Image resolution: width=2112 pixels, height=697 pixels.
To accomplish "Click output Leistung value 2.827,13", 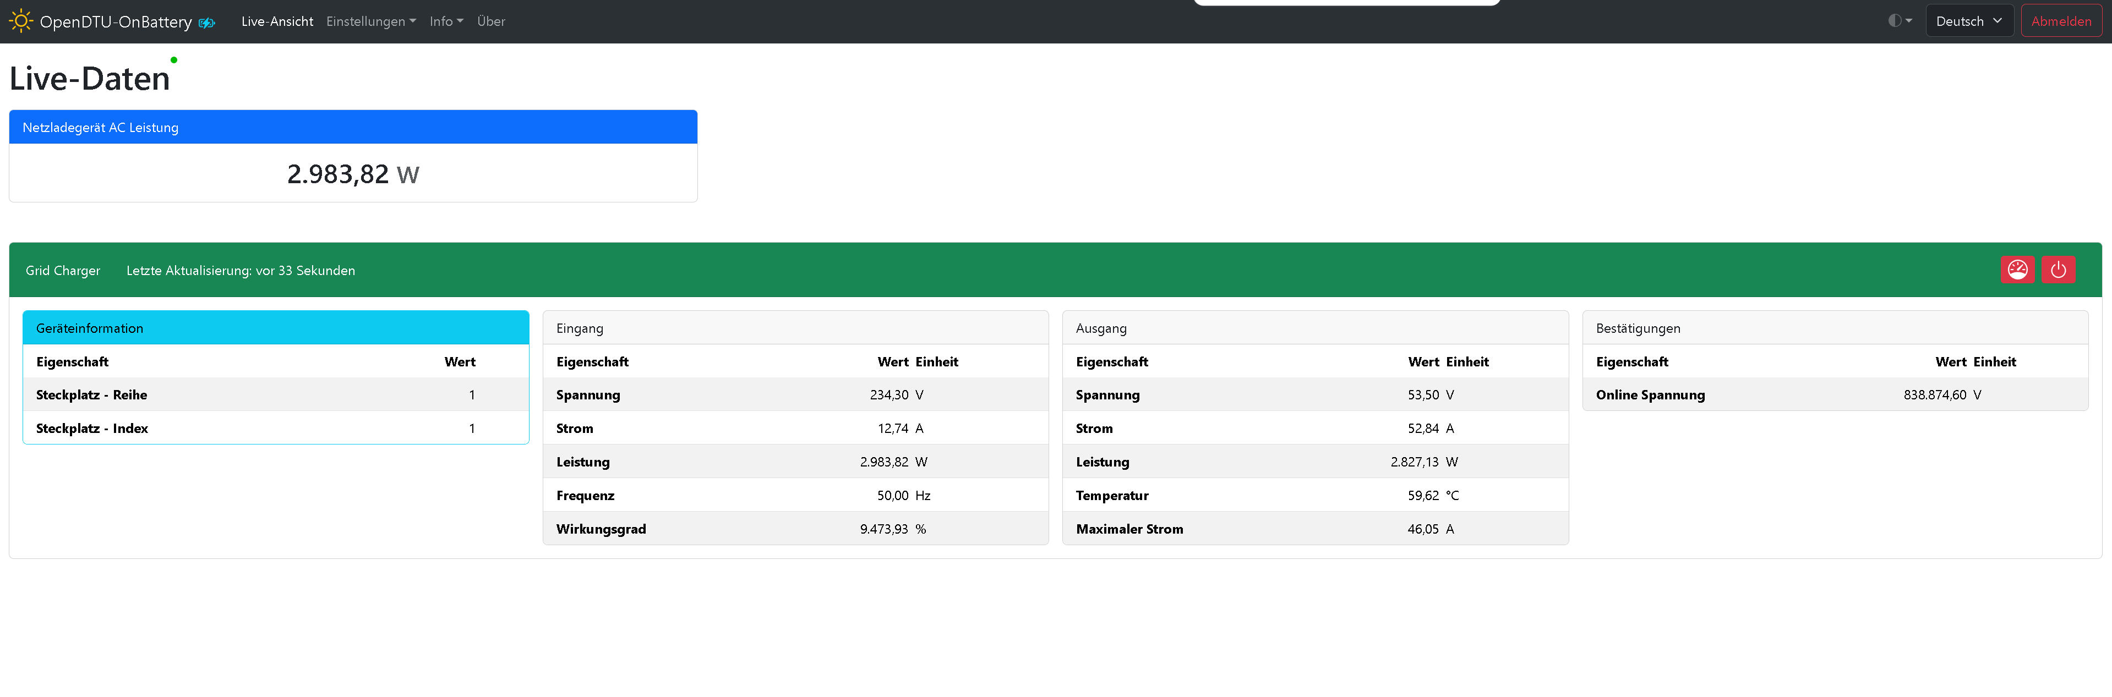I will [x=1414, y=462].
